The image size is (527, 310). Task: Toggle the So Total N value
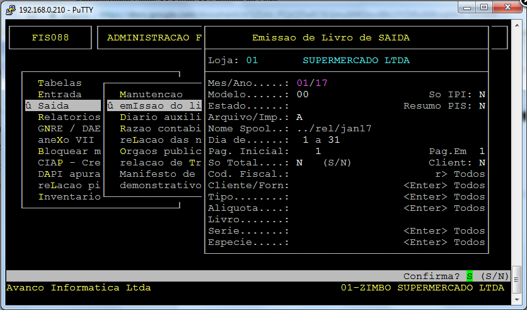[299, 162]
